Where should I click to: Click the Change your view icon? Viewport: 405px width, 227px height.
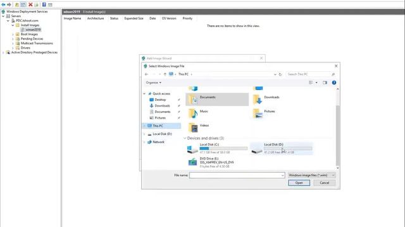pyautogui.click(x=311, y=83)
